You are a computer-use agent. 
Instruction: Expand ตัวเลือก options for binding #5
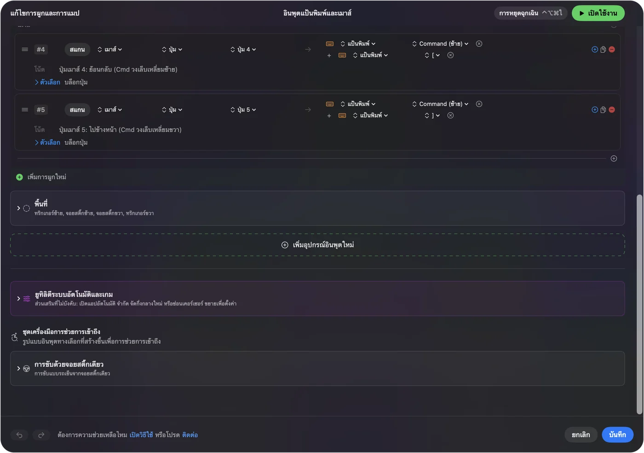coord(47,143)
